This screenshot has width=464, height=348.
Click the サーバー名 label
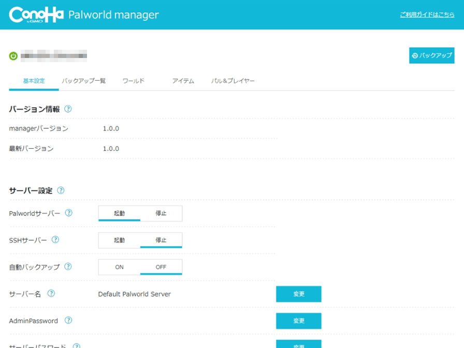pos(25,294)
